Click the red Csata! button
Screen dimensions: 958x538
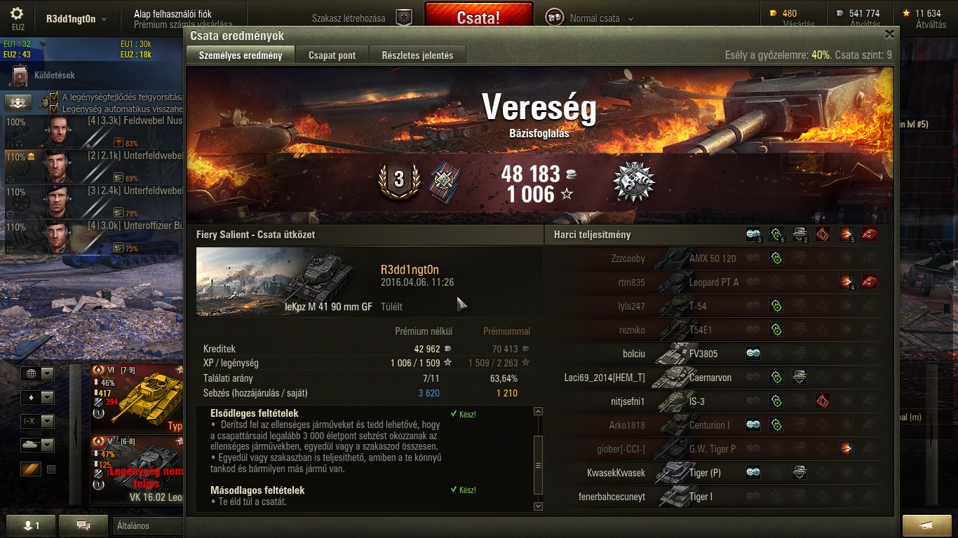478,18
